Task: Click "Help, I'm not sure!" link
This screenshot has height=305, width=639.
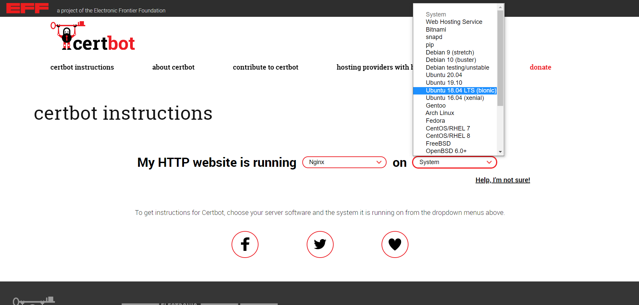Action: click(x=503, y=180)
